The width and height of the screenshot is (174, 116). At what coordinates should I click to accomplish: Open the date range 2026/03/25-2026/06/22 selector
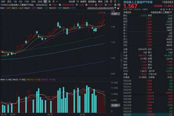[100, 8]
